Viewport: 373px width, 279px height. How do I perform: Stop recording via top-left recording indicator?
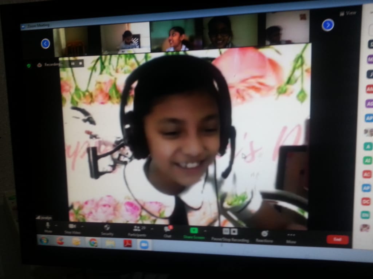tap(81, 63)
